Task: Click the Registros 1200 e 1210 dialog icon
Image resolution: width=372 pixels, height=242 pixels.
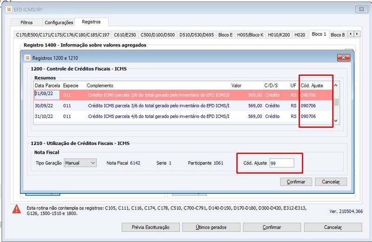Action: tap(27, 58)
